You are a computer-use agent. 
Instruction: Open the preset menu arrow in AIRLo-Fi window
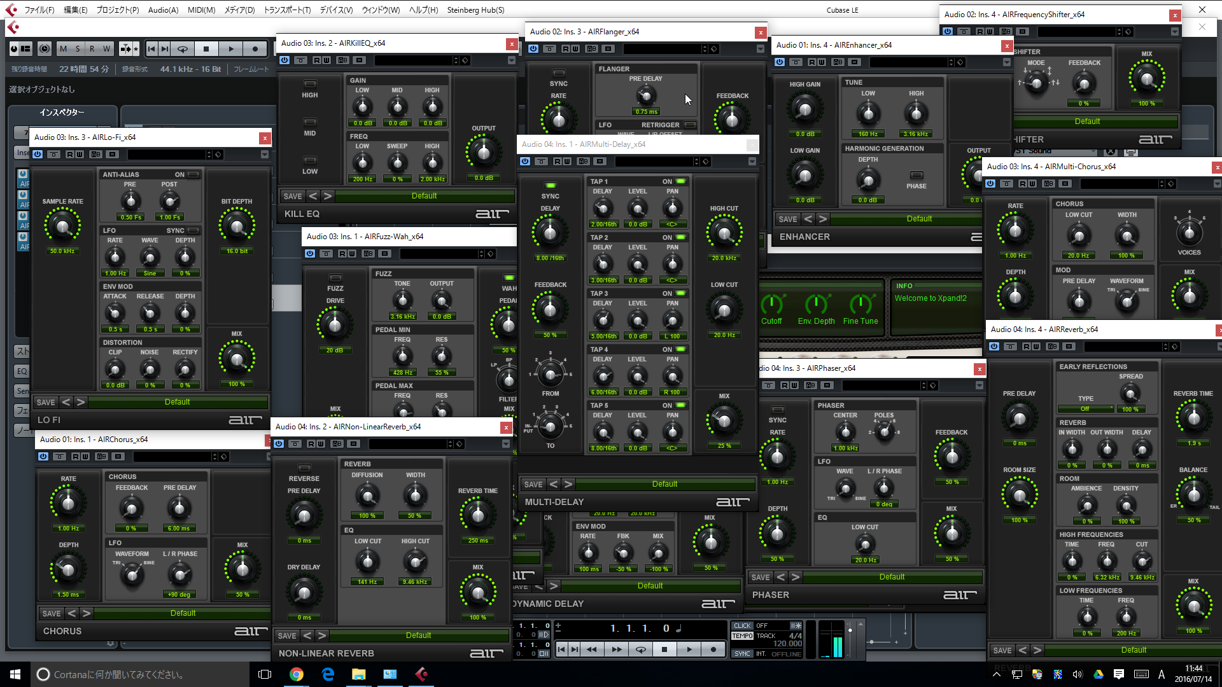point(265,155)
